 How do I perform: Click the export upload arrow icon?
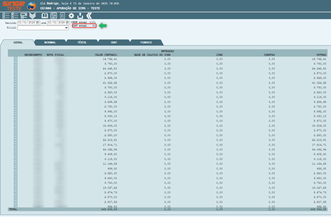click(x=80, y=16)
